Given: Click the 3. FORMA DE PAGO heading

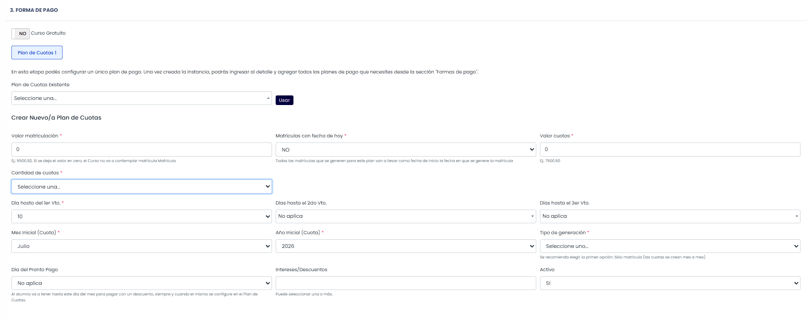Looking at the screenshot, I should coord(34,10).
